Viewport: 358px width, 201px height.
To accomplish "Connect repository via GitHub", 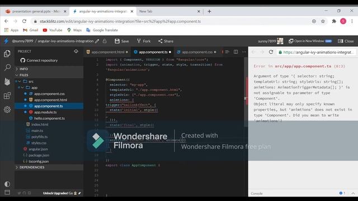I will coord(39,60).
